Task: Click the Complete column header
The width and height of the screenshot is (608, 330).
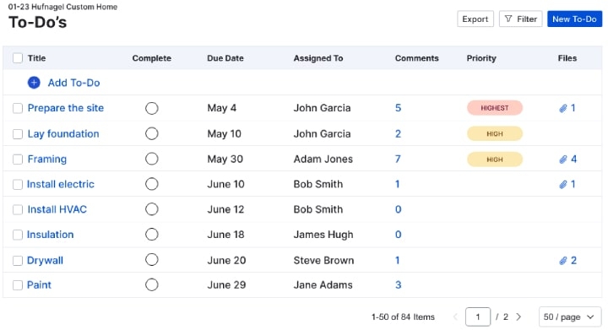Action: [x=152, y=58]
